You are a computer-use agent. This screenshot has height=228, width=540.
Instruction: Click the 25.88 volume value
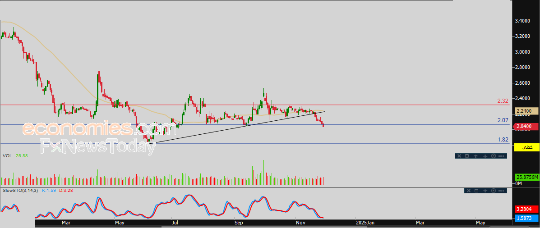22,156
